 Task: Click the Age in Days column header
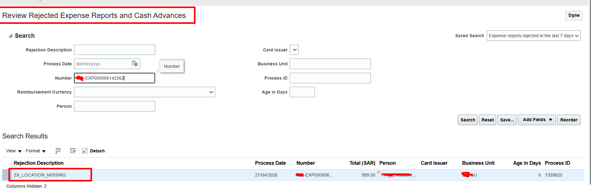point(527,163)
